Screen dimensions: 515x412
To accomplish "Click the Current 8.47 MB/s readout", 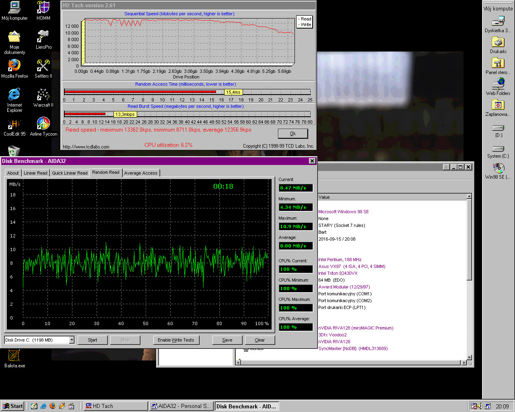I will click(296, 188).
